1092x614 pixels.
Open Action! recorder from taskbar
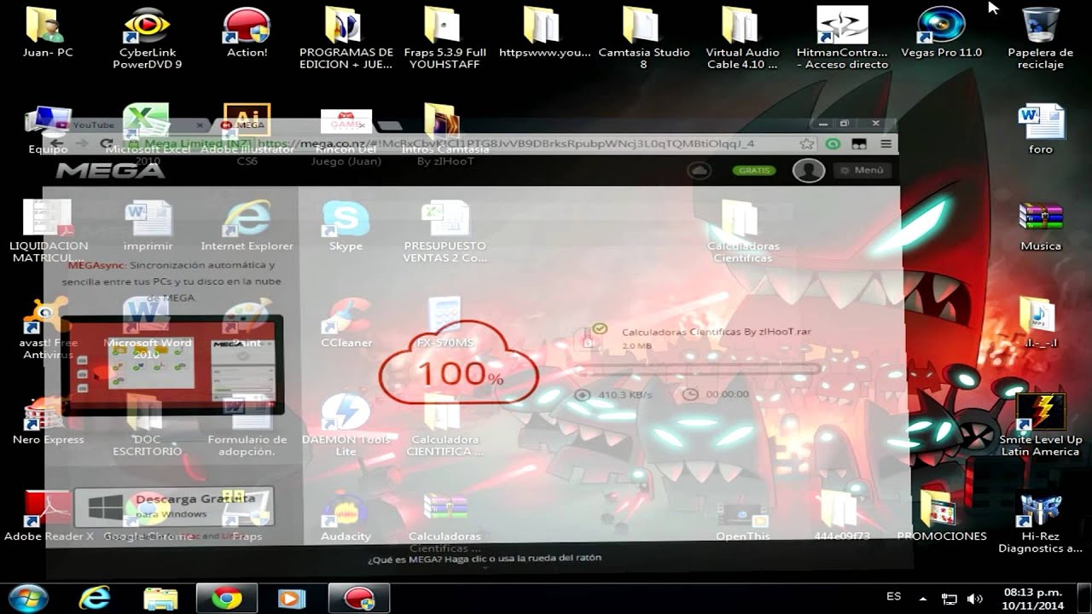click(359, 598)
